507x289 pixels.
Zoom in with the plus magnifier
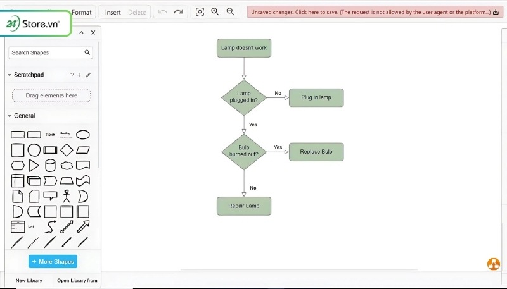coord(215,12)
